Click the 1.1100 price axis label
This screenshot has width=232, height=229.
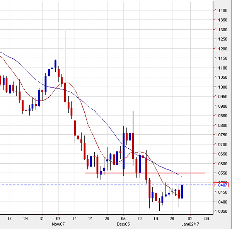[x=221, y=68]
